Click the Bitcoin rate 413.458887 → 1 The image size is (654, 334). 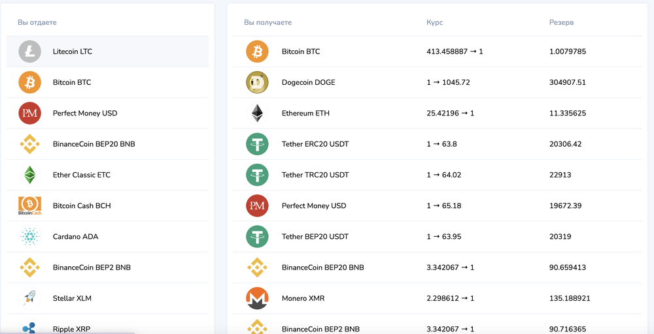455,52
